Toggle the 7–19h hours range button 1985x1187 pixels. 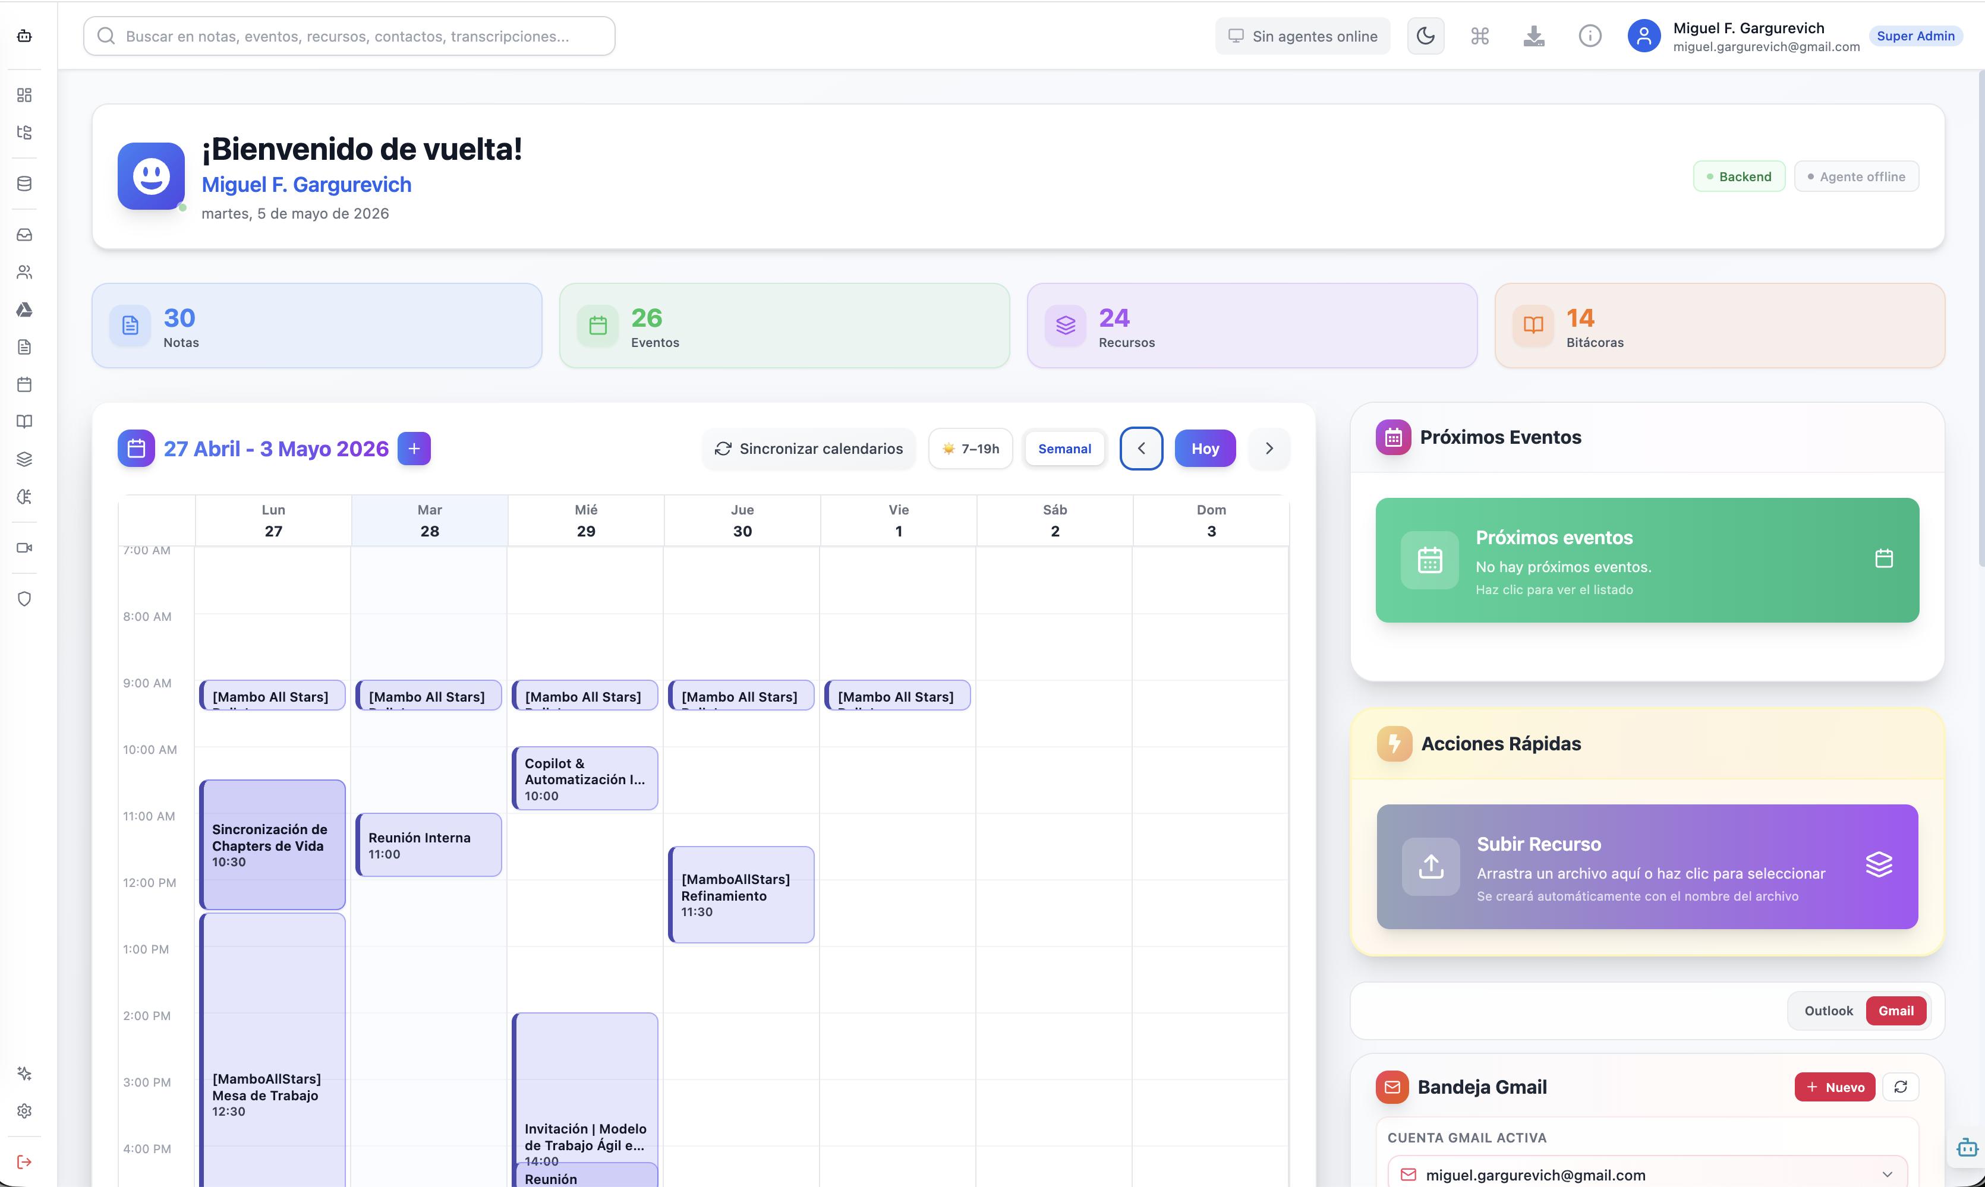coord(970,449)
